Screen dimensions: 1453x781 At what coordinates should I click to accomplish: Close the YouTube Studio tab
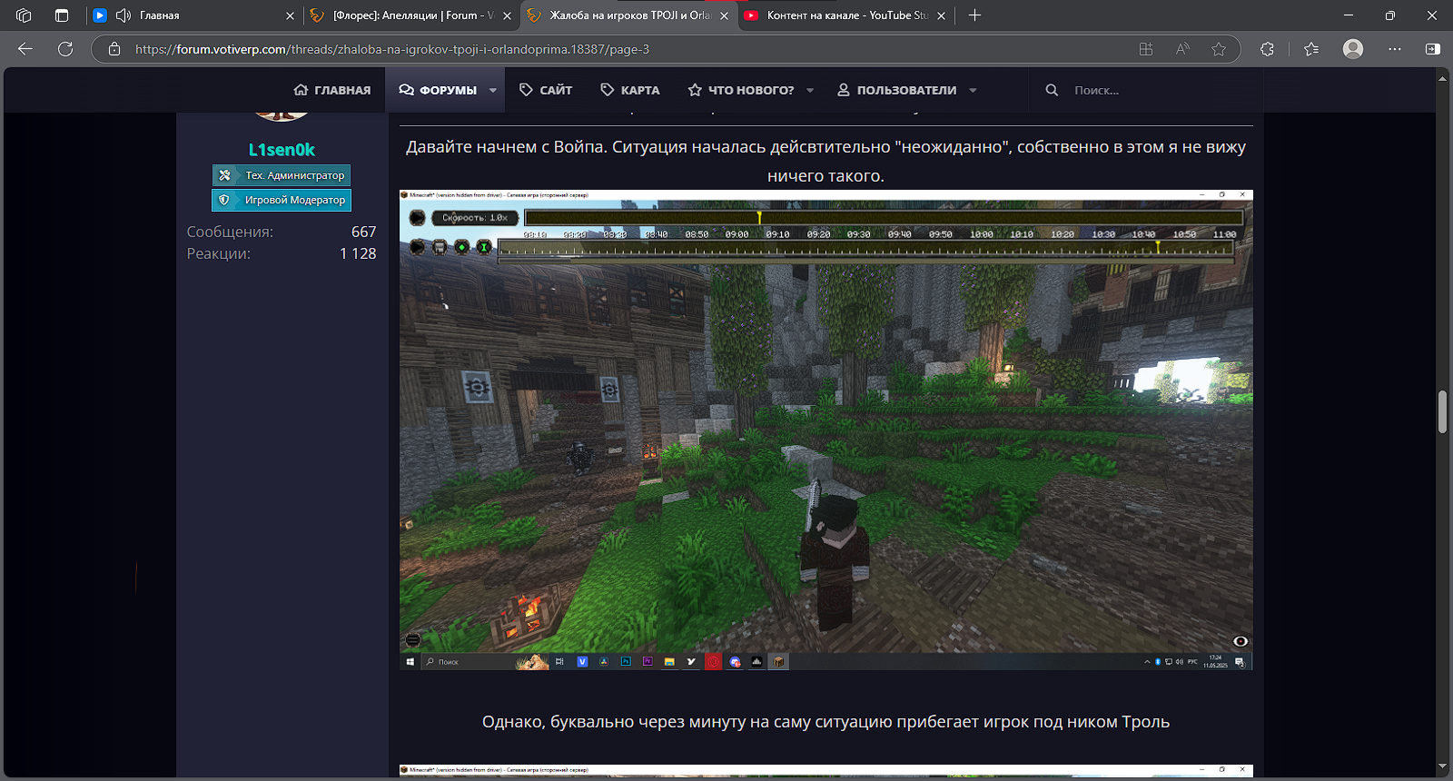942,15
